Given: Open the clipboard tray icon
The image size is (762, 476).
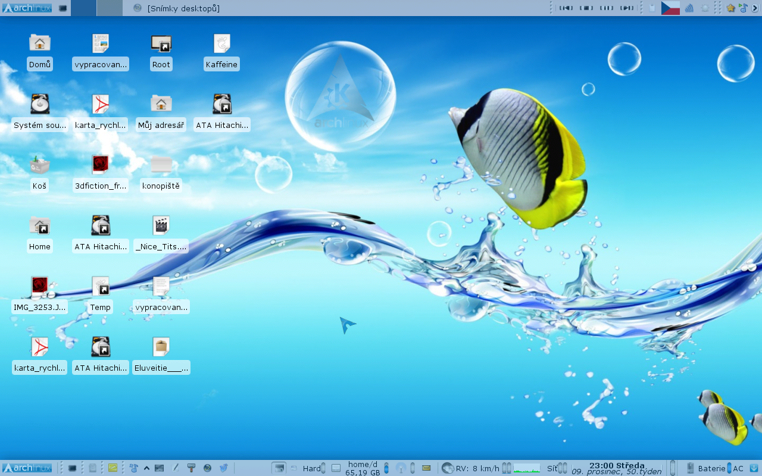Looking at the screenshot, I should pos(652,8).
